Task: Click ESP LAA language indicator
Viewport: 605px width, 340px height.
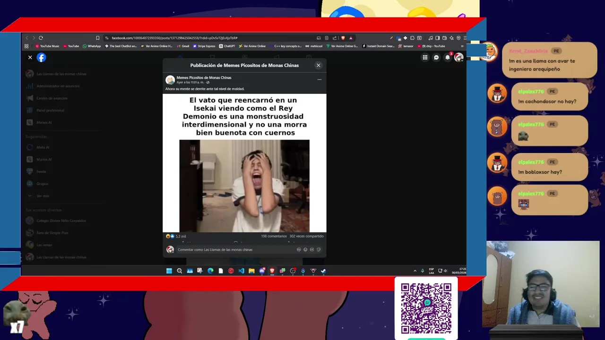Action: pyautogui.click(x=431, y=271)
